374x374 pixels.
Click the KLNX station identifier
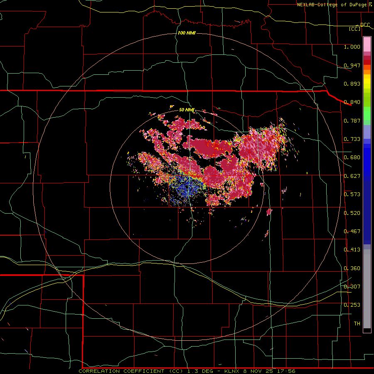click(x=233, y=371)
